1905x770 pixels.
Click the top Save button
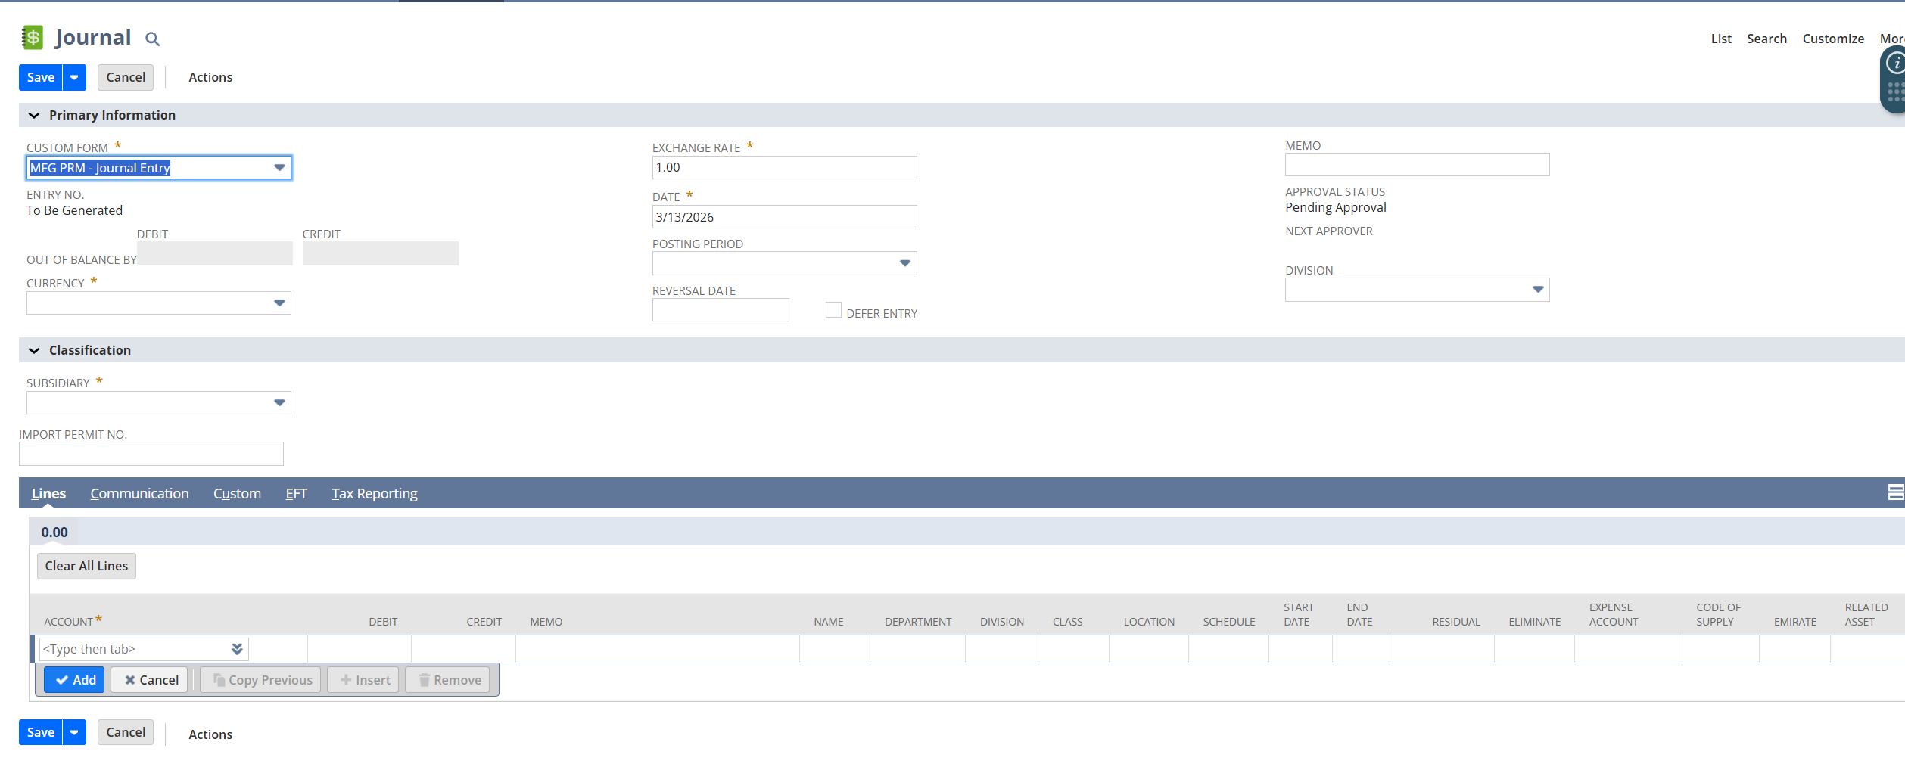(x=41, y=77)
